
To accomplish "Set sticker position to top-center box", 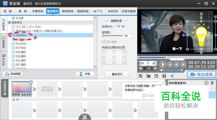I will 114,52.
